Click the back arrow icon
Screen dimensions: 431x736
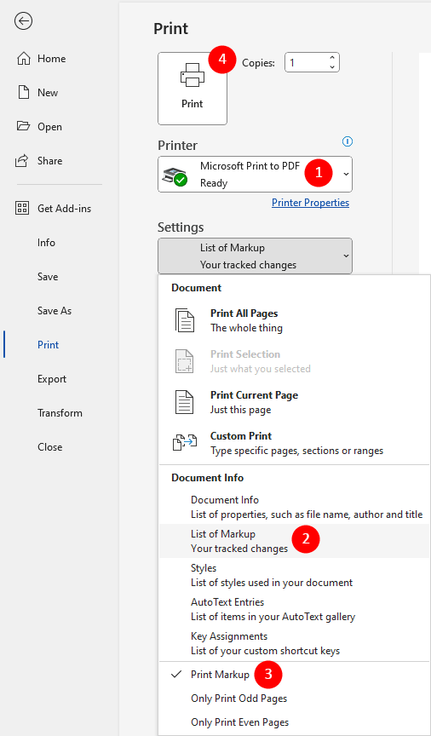[23, 21]
